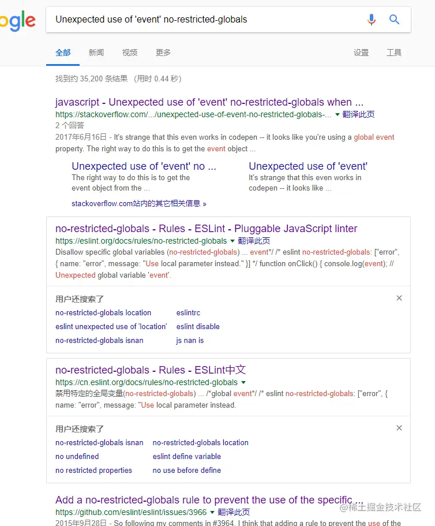Select the 全部 tab
The height and width of the screenshot is (526, 435).
pyautogui.click(x=63, y=53)
